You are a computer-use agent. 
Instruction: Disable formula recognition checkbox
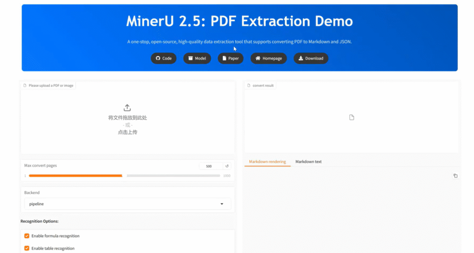27,236
